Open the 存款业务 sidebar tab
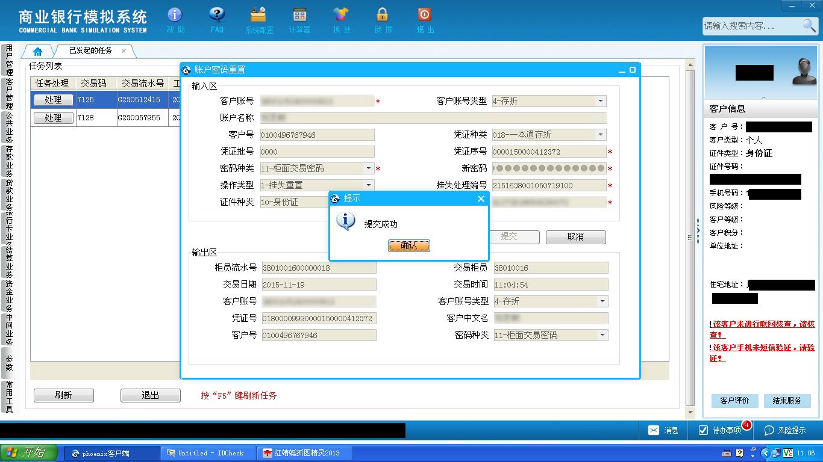823x462 pixels. 9,161
